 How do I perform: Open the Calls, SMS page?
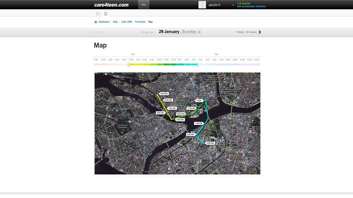(x=127, y=22)
